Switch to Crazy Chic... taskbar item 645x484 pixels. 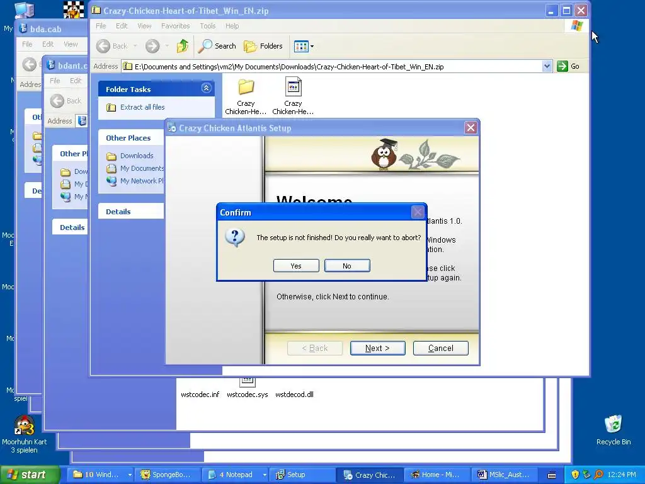click(x=369, y=475)
